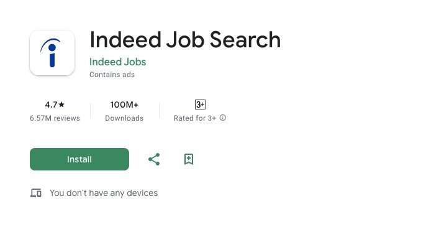Click the Downloads label
Viewport: 439px width, 237px height.
pos(124,118)
